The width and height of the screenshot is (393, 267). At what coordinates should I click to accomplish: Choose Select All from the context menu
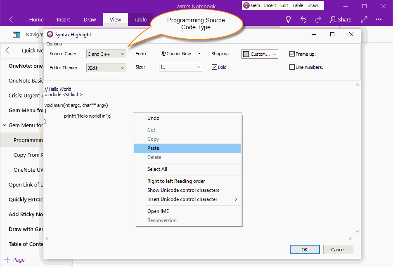click(187, 169)
